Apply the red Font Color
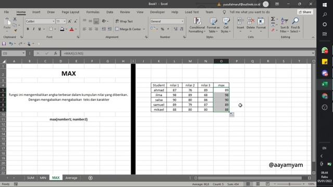The height and width of the screenshot is (187, 333). [x=72, y=29]
